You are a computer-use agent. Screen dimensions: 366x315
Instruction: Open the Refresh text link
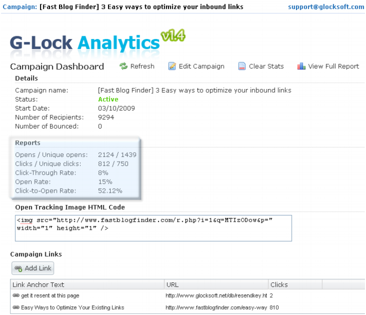coord(142,66)
